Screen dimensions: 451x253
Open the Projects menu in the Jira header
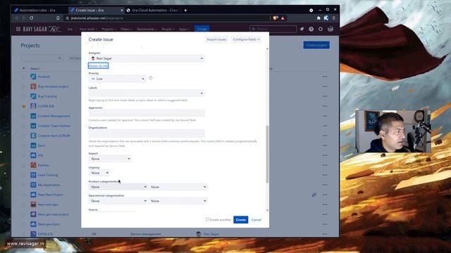[x=109, y=29]
